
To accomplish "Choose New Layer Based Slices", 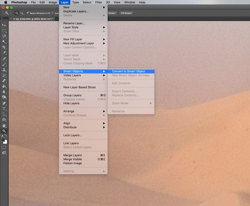I will [x=83, y=87].
